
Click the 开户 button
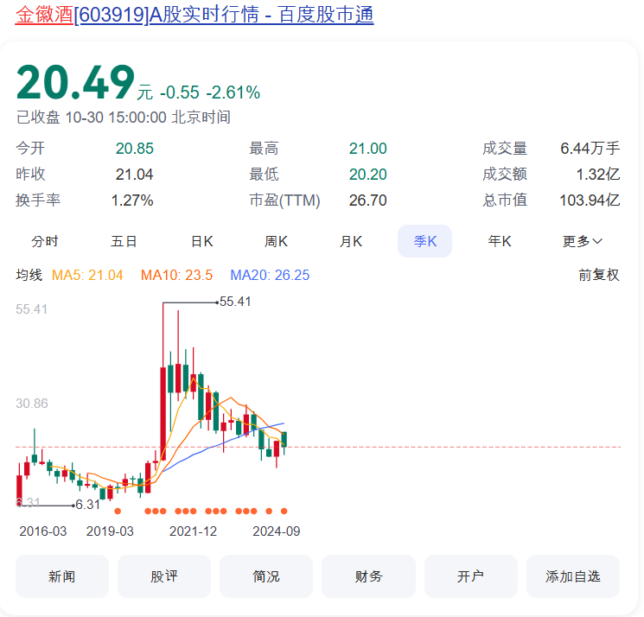470,576
